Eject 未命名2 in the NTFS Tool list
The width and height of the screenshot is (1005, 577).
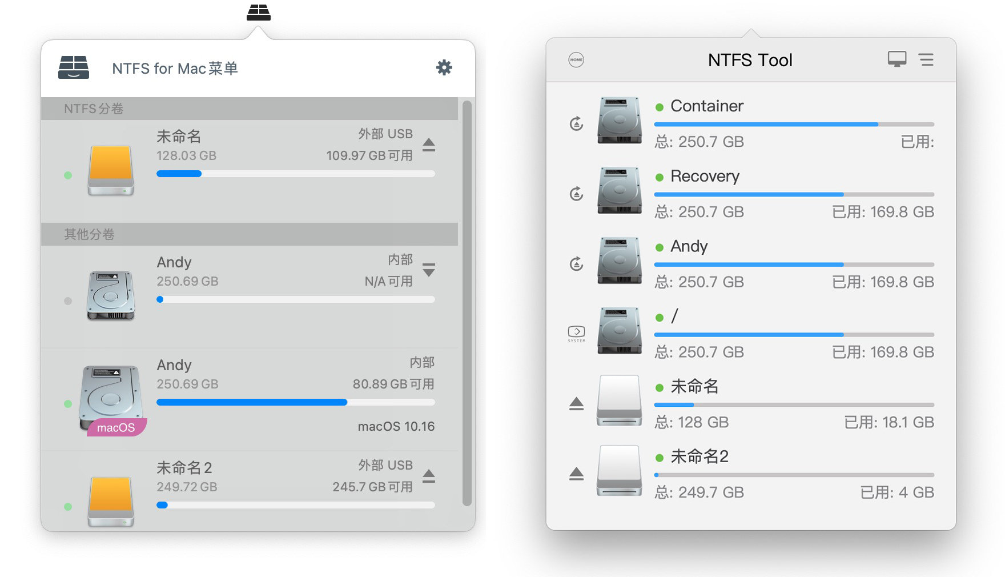[x=576, y=474]
